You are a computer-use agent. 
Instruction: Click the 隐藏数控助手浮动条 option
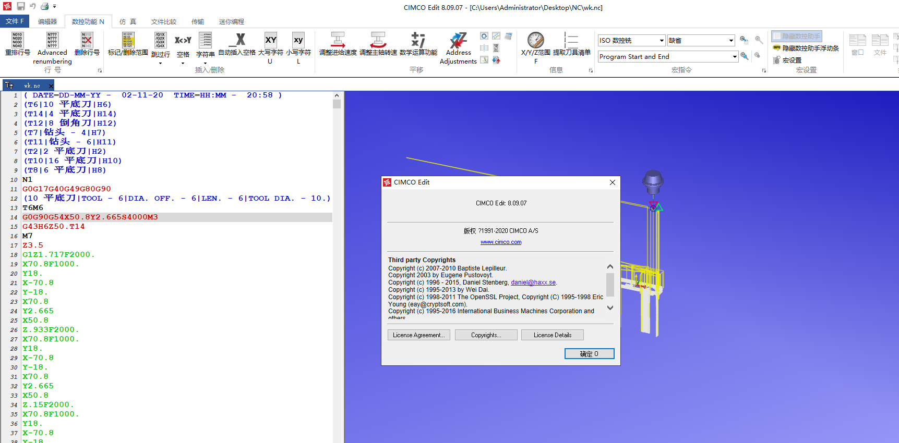[806, 48]
